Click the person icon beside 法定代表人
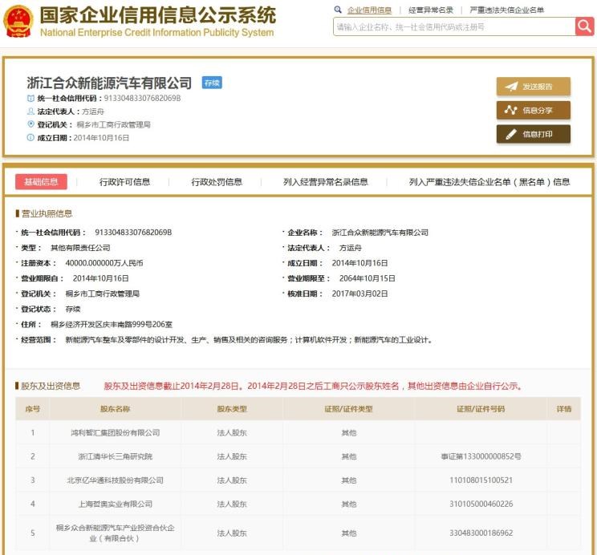This screenshot has width=597, height=555. 30,111
